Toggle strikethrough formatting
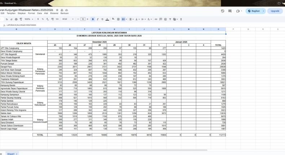The image size is (285, 155). click(102, 19)
